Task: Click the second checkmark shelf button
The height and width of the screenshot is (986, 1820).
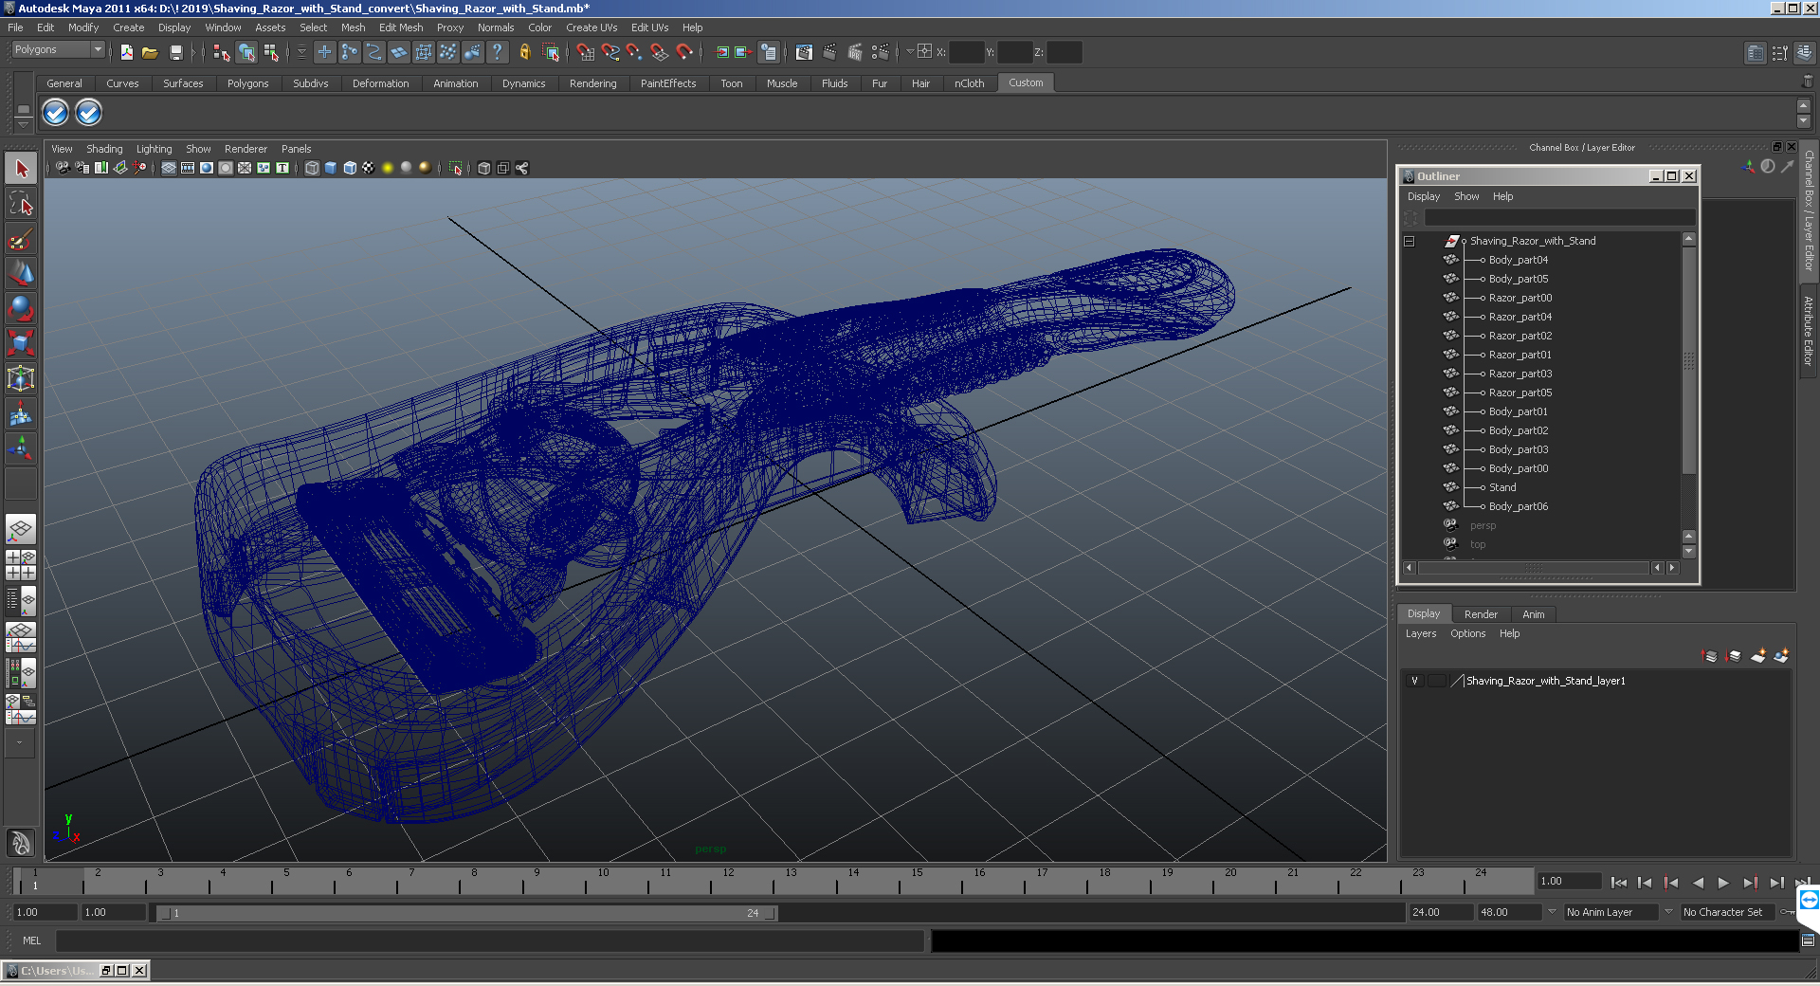Action: coord(88,113)
